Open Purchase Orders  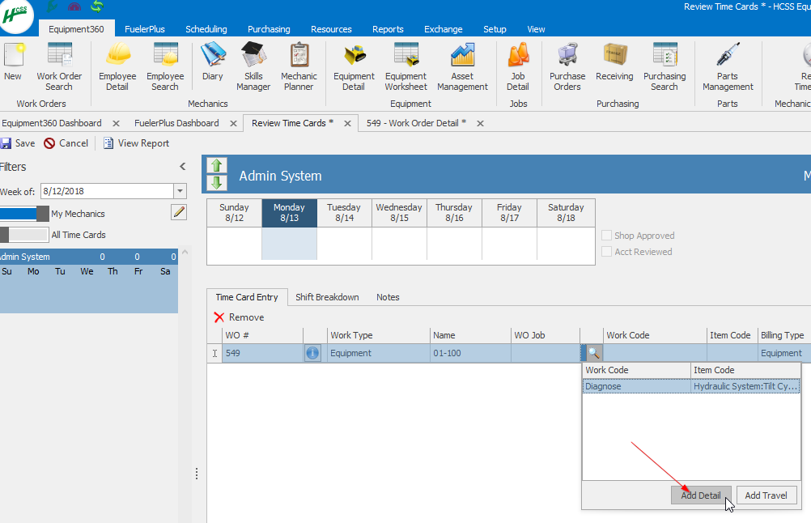click(567, 66)
